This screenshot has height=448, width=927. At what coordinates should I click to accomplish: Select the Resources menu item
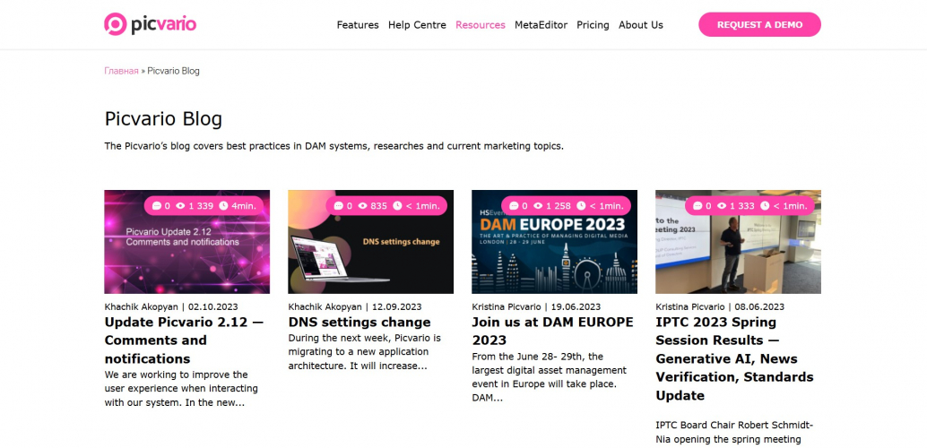(x=481, y=25)
